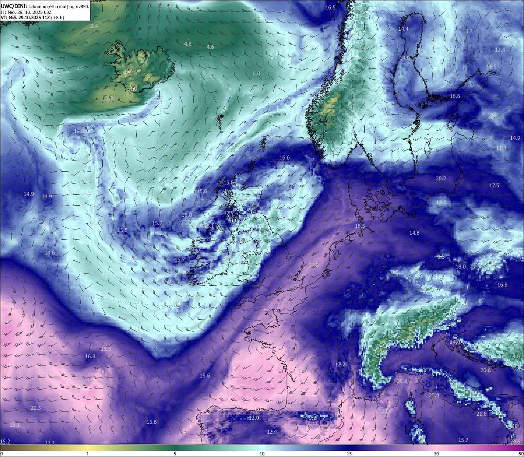Viewport: 524px width, 457px height.
Task: Click the 15.8 value north of Scotland
Action: click(x=228, y=182)
